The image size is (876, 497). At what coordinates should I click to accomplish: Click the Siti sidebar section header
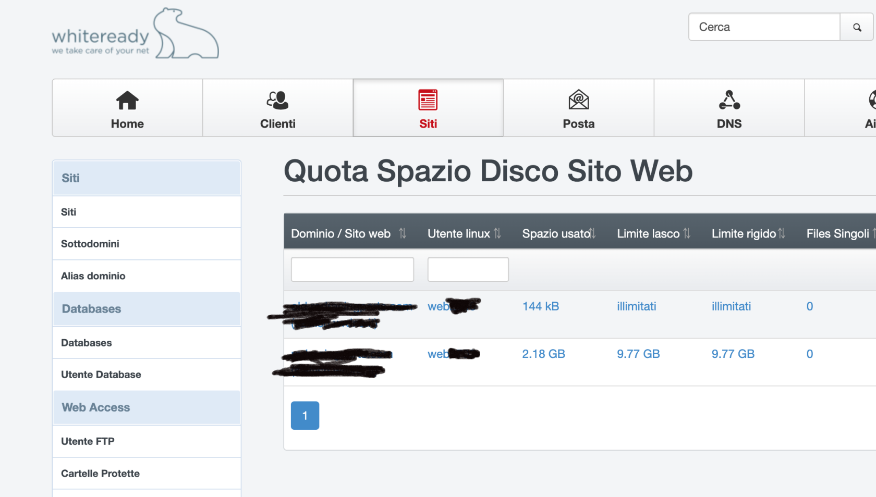pos(147,178)
